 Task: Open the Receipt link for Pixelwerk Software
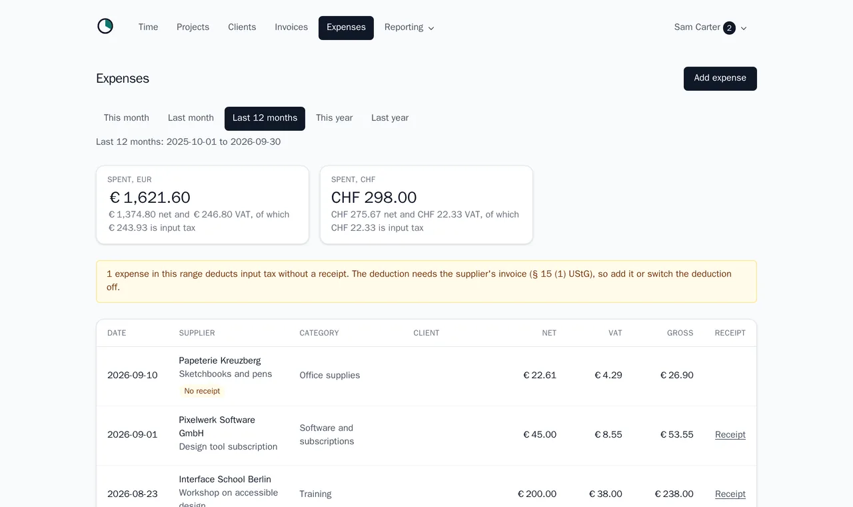(730, 435)
